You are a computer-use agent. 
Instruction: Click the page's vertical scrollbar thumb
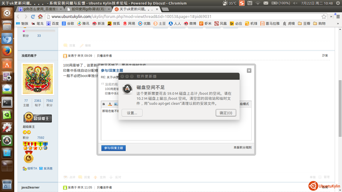(x=340, y=108)
